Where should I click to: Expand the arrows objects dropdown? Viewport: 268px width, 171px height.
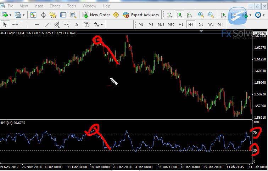pyautogui.click(x=102, y=24)
